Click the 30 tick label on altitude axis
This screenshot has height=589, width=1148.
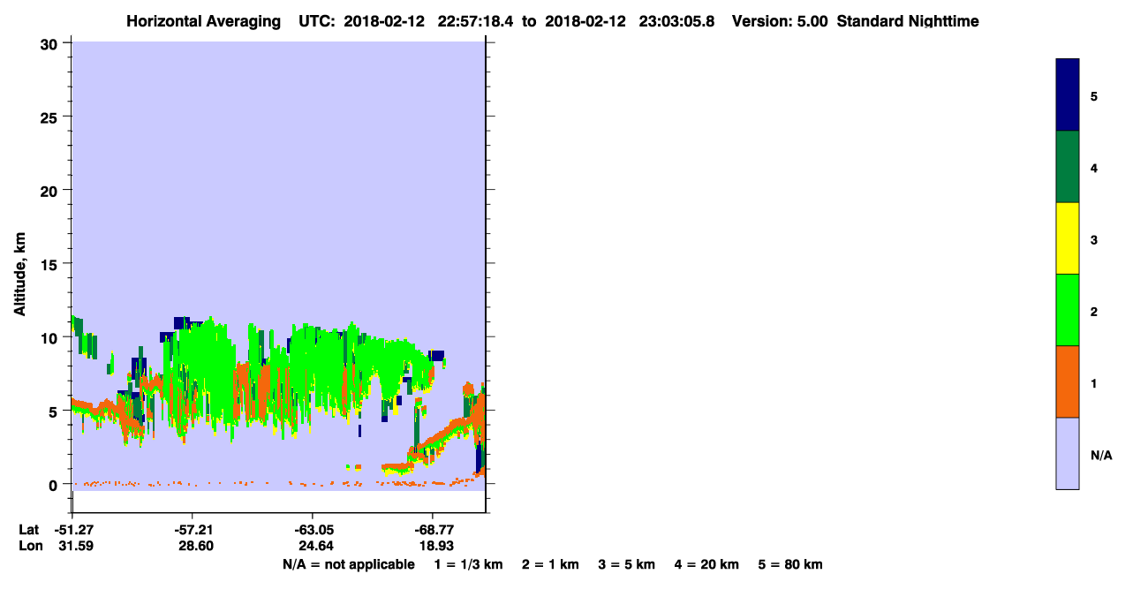point(51,43)
